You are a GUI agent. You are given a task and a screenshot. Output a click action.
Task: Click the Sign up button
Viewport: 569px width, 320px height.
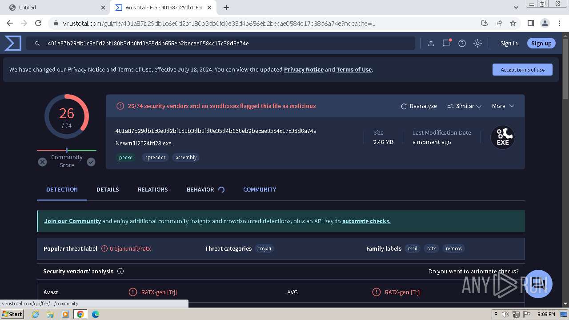tap(541, 43)
